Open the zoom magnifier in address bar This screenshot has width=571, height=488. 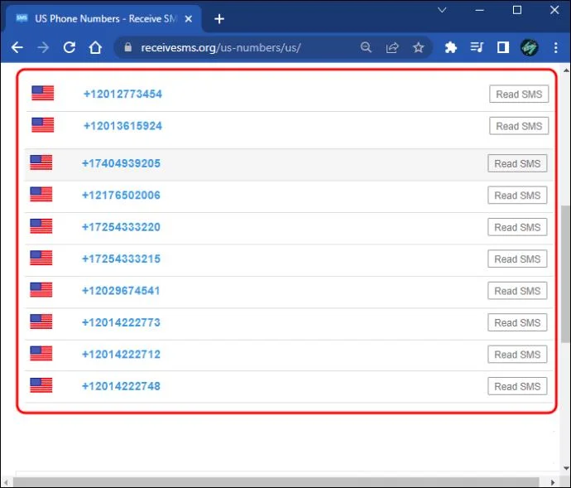point(366,47)
